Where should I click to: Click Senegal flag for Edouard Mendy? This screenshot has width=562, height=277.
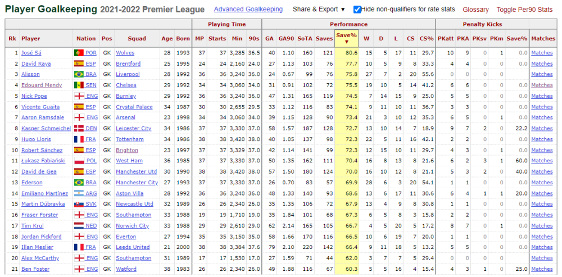(x=79, y=85)
